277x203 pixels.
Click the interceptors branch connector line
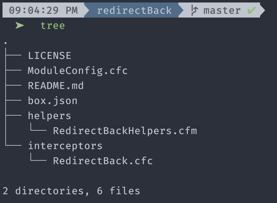[x=14, y=145]
